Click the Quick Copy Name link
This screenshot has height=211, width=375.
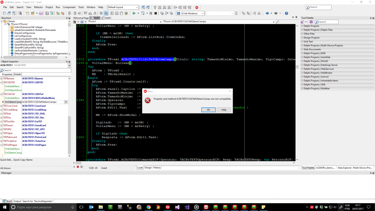pyautogui.click(x=23, y=160)
